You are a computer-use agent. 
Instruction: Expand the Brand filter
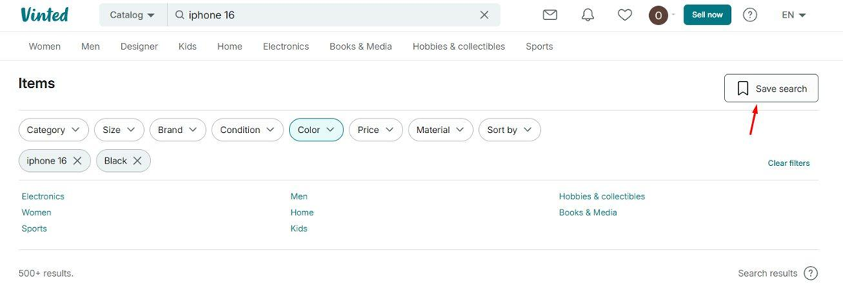coord(178,130)
